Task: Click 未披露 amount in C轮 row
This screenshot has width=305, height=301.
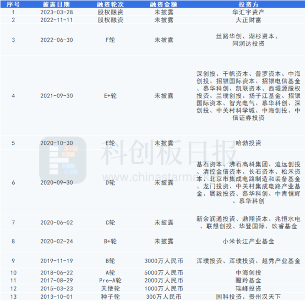Action: coord(164,222)
